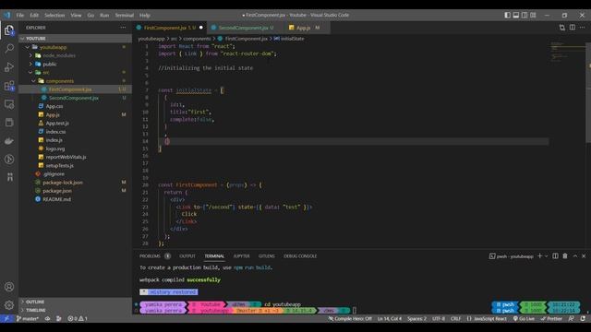
Task: Split the terminal panel
Action: (x=555, y=256)
